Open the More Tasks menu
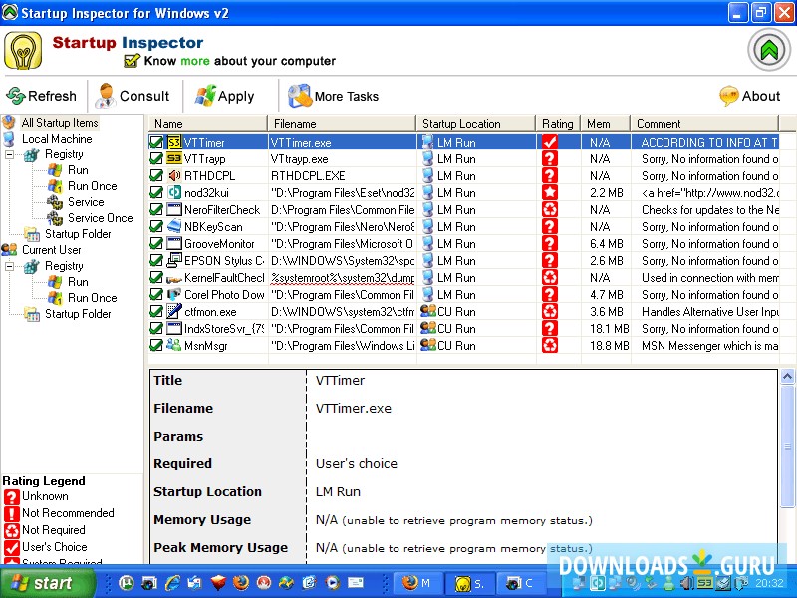Image resolution: width=797 pixels, height=598 pixels. coord(334,96)
